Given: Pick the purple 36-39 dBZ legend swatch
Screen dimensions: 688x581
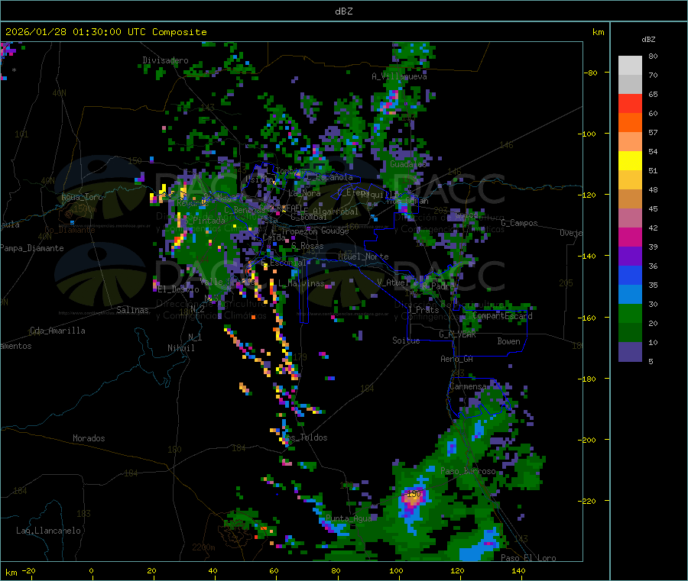Looking at the screenshot, I should coord(630,257).
